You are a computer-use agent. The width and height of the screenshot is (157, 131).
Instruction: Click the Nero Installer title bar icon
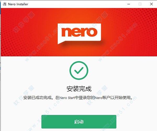[x=4, y=4]
